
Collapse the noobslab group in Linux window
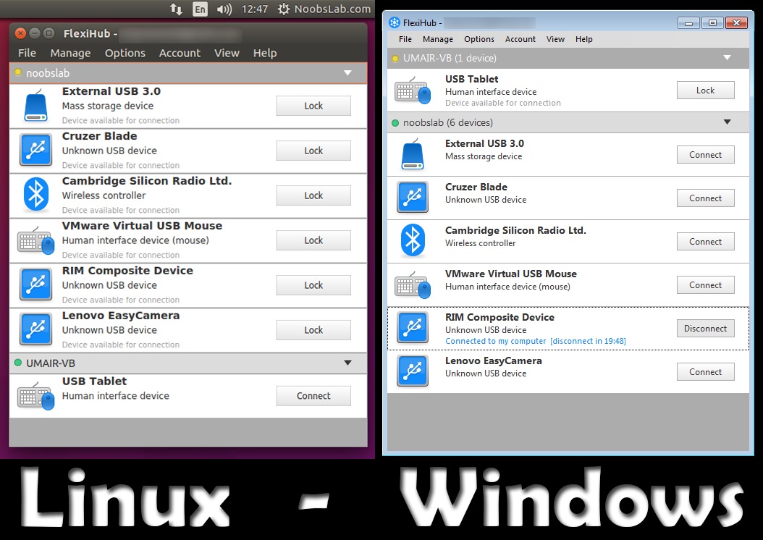pyautogui.click(x=347, y=73)
